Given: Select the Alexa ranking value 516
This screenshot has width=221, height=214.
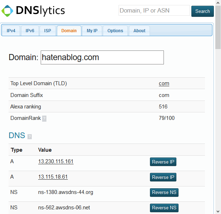Looking at the screenshot, I should (163, 107).
